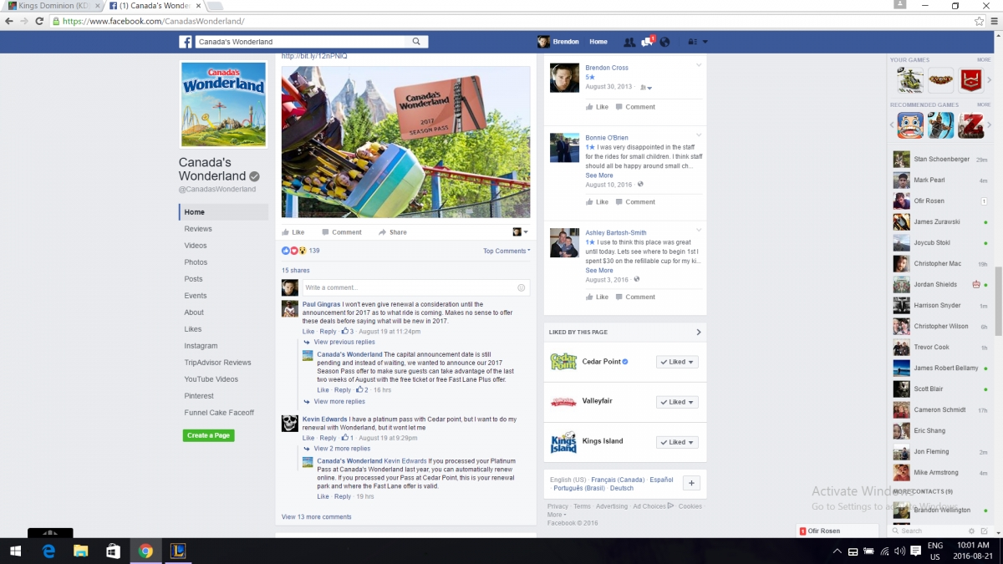This screenshot has width=1003, height=564.
Task: Click the add language plus button
Action: pos(691,483)
